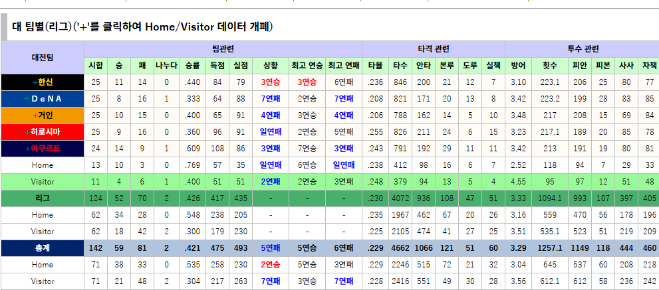This screenshot has width=659, height=290.
Task: Select the 타수 column header
Action: click(400, 66)
